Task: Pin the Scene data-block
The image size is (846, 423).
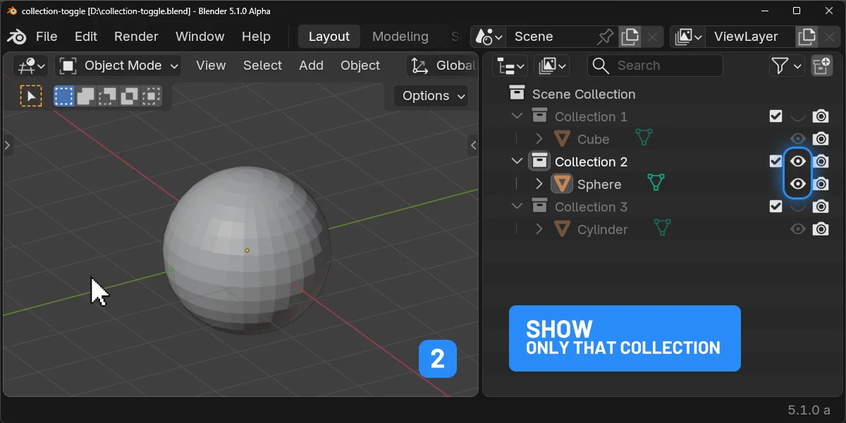Action: [605, 36]
